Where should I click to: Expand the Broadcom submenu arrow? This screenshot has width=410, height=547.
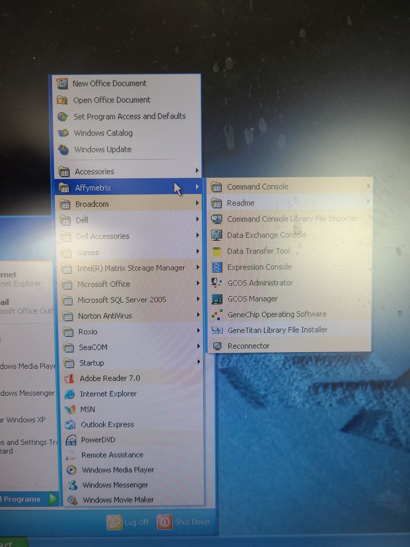pyautogui.click(x=197, y=203)
